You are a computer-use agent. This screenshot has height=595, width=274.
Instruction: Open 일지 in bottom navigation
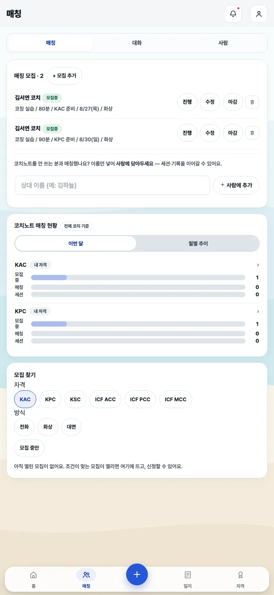(188, 579)
